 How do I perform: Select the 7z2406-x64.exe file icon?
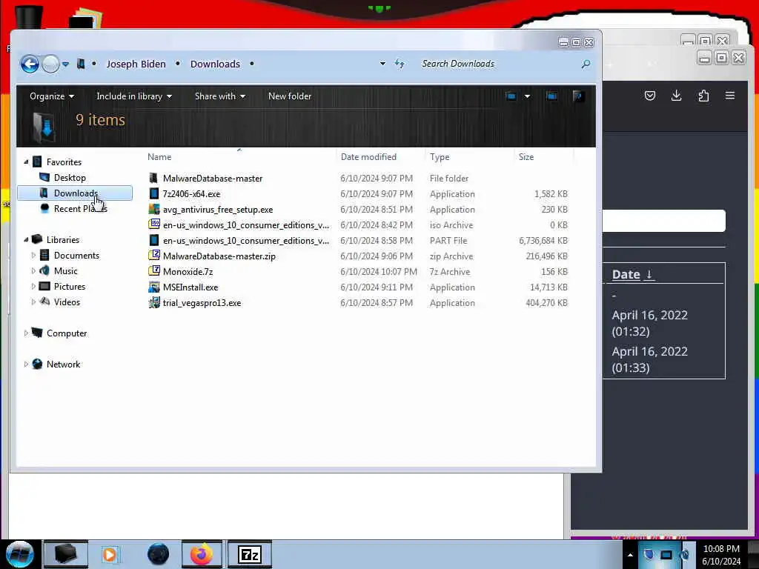pos(154,193)
